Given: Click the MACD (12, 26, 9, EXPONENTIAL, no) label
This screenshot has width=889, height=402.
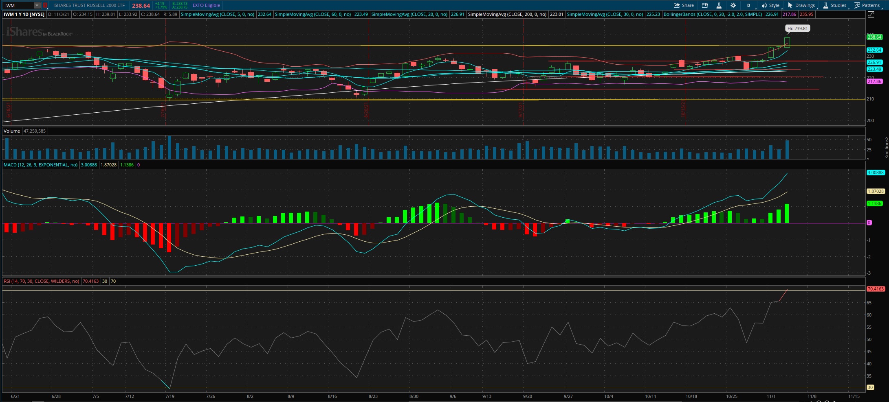Looking at the screenshot, I should coord(40,165).
